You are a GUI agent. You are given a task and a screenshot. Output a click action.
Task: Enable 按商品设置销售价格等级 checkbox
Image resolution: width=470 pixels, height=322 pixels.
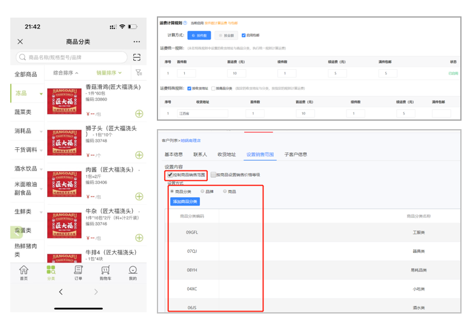[213, 175]
